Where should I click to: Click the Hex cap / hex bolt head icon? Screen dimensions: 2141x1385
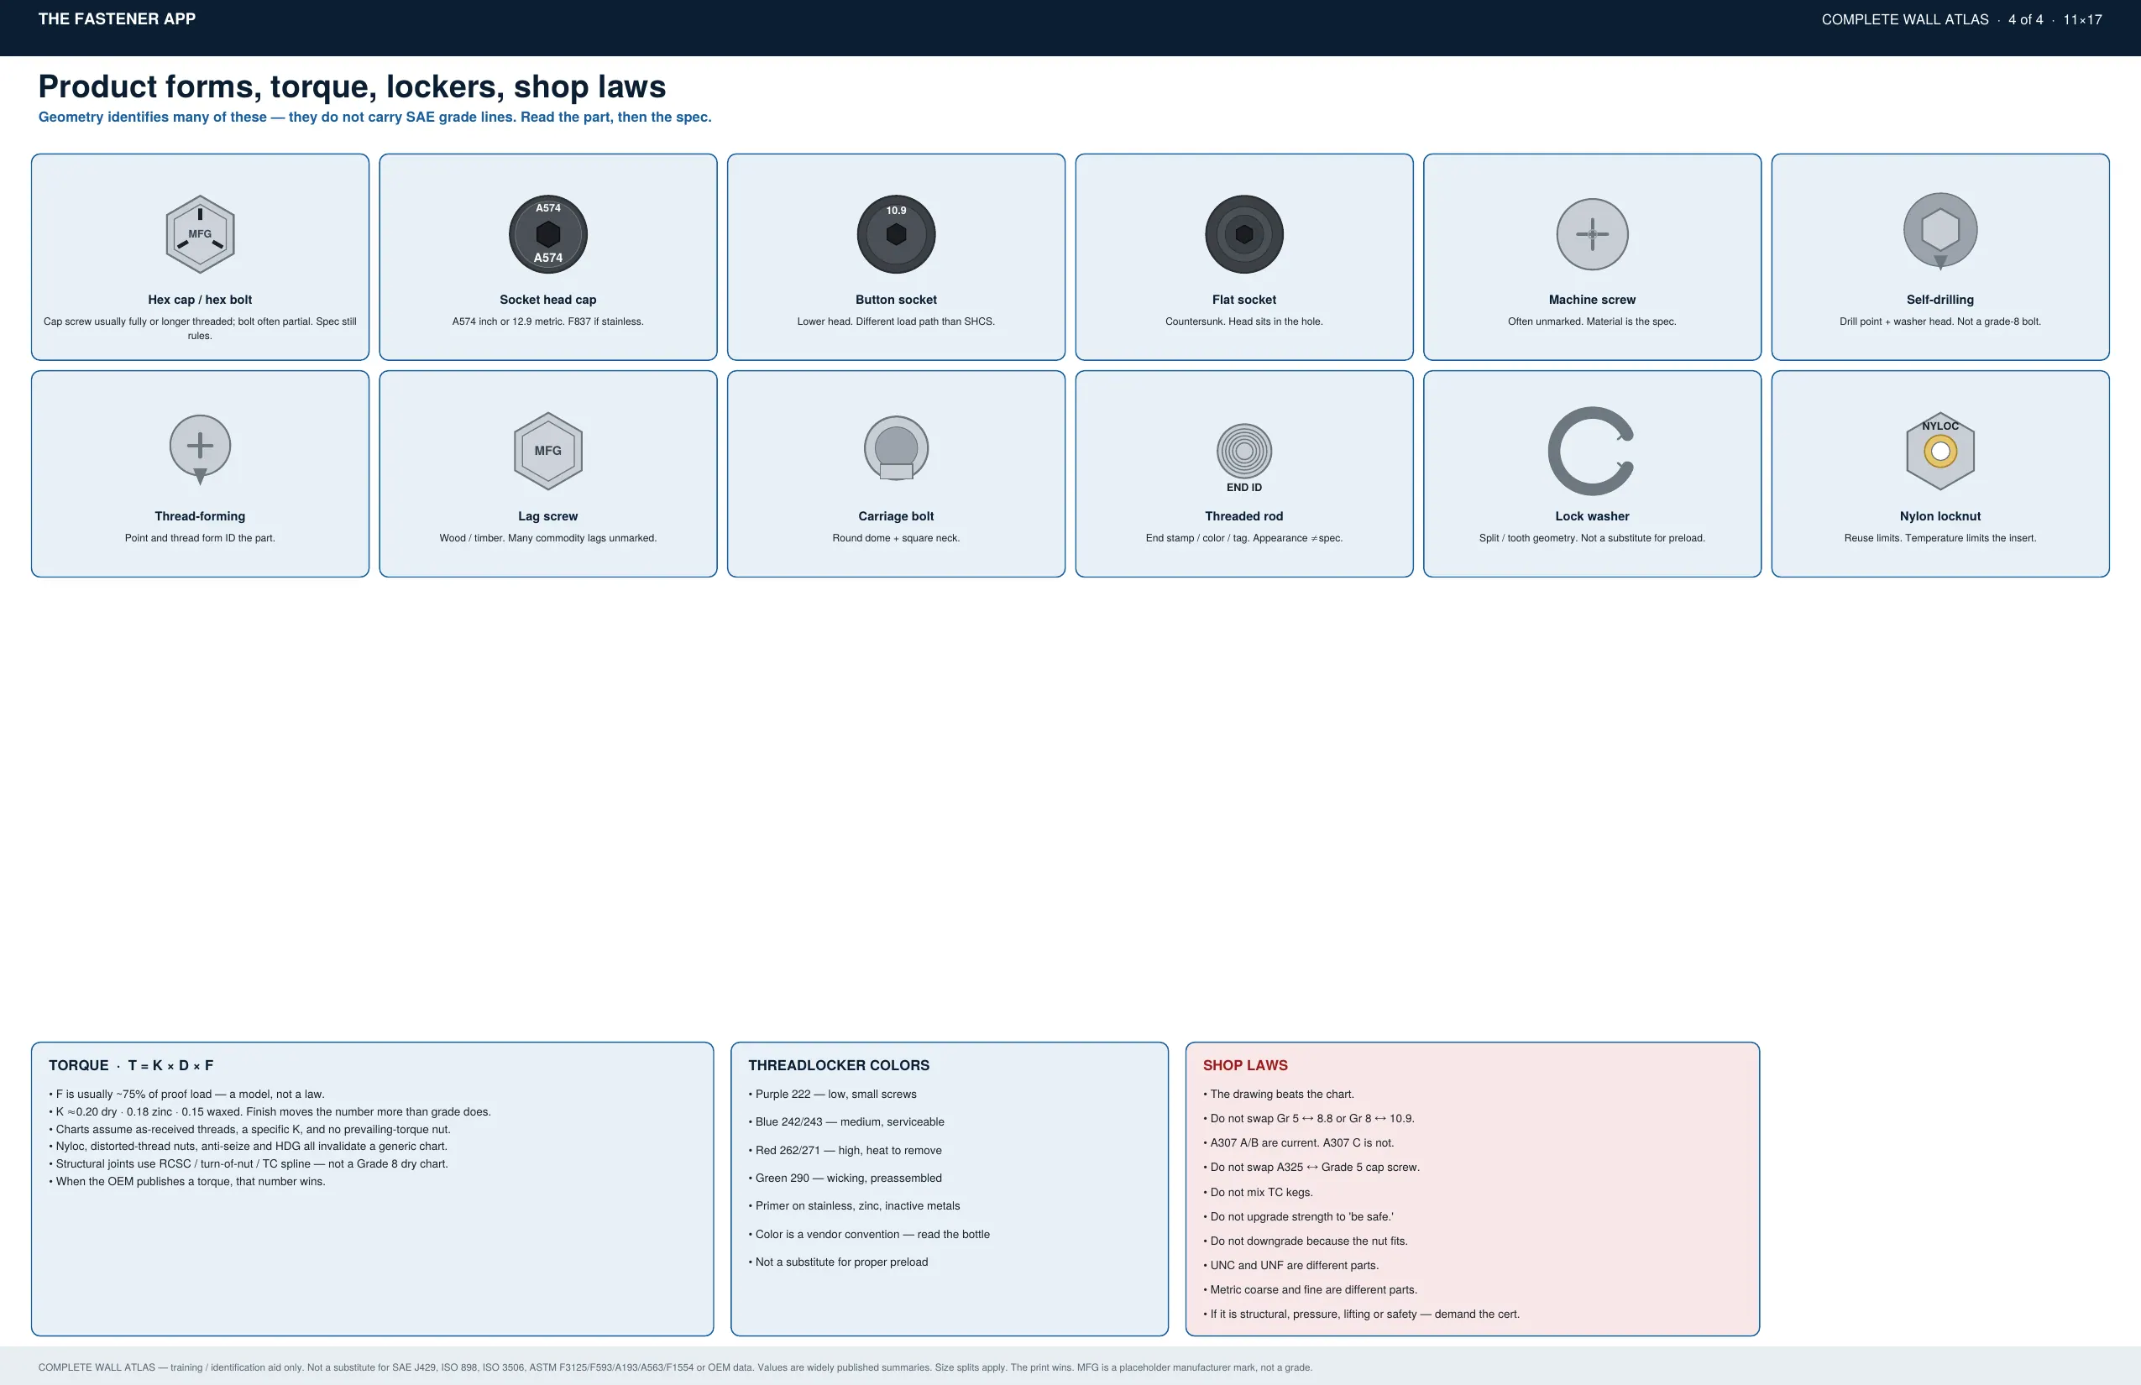[200, 234]
